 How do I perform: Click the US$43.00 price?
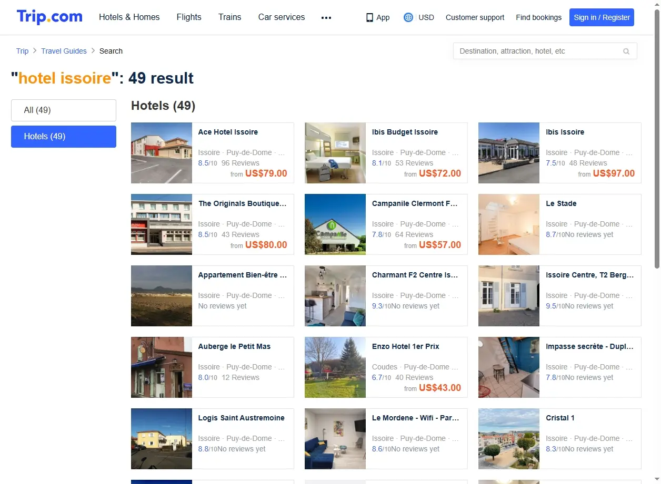tap(440, 388)
